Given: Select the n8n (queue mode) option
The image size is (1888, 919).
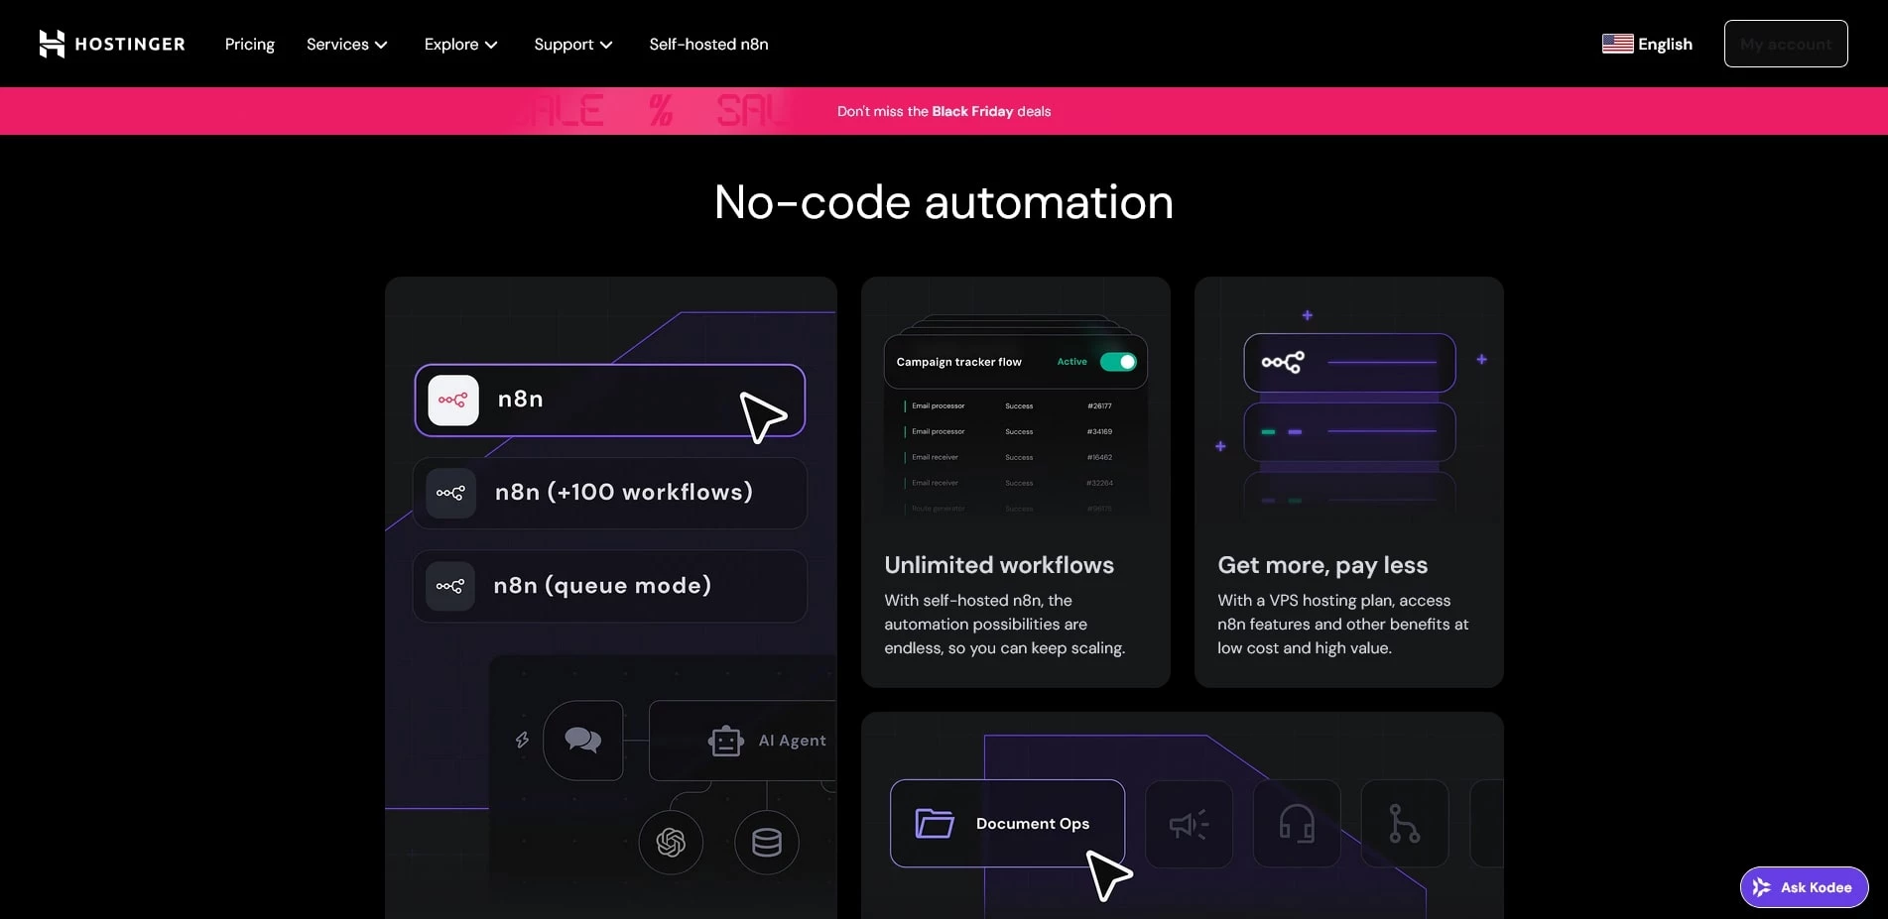Looking at the screenshot, I should click(x=609, y=586).
